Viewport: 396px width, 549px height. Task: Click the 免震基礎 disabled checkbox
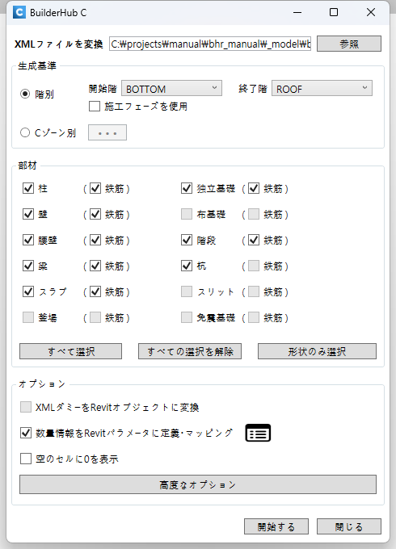tap(187, 317)
